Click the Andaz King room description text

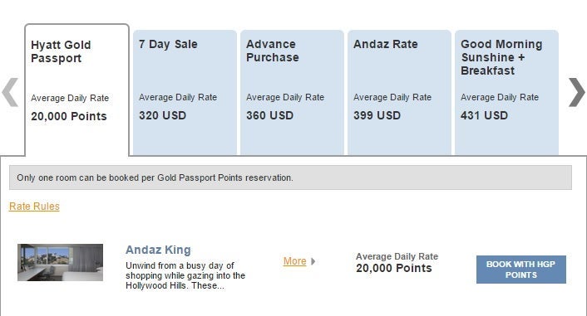(185, 275)
